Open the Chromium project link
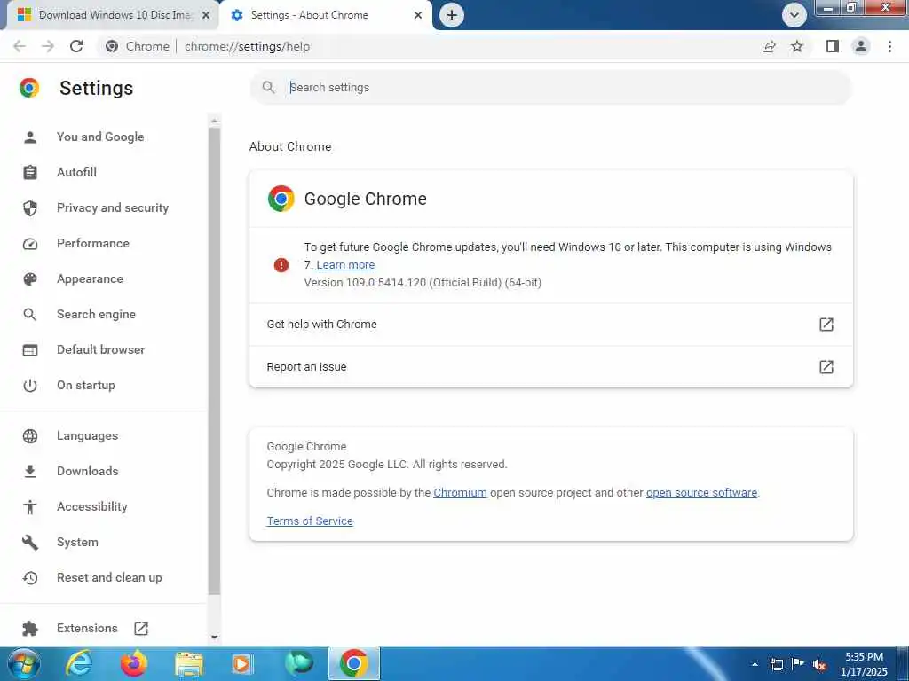The height and width of the screenshot is (681, 909). [x=460, y=492]
